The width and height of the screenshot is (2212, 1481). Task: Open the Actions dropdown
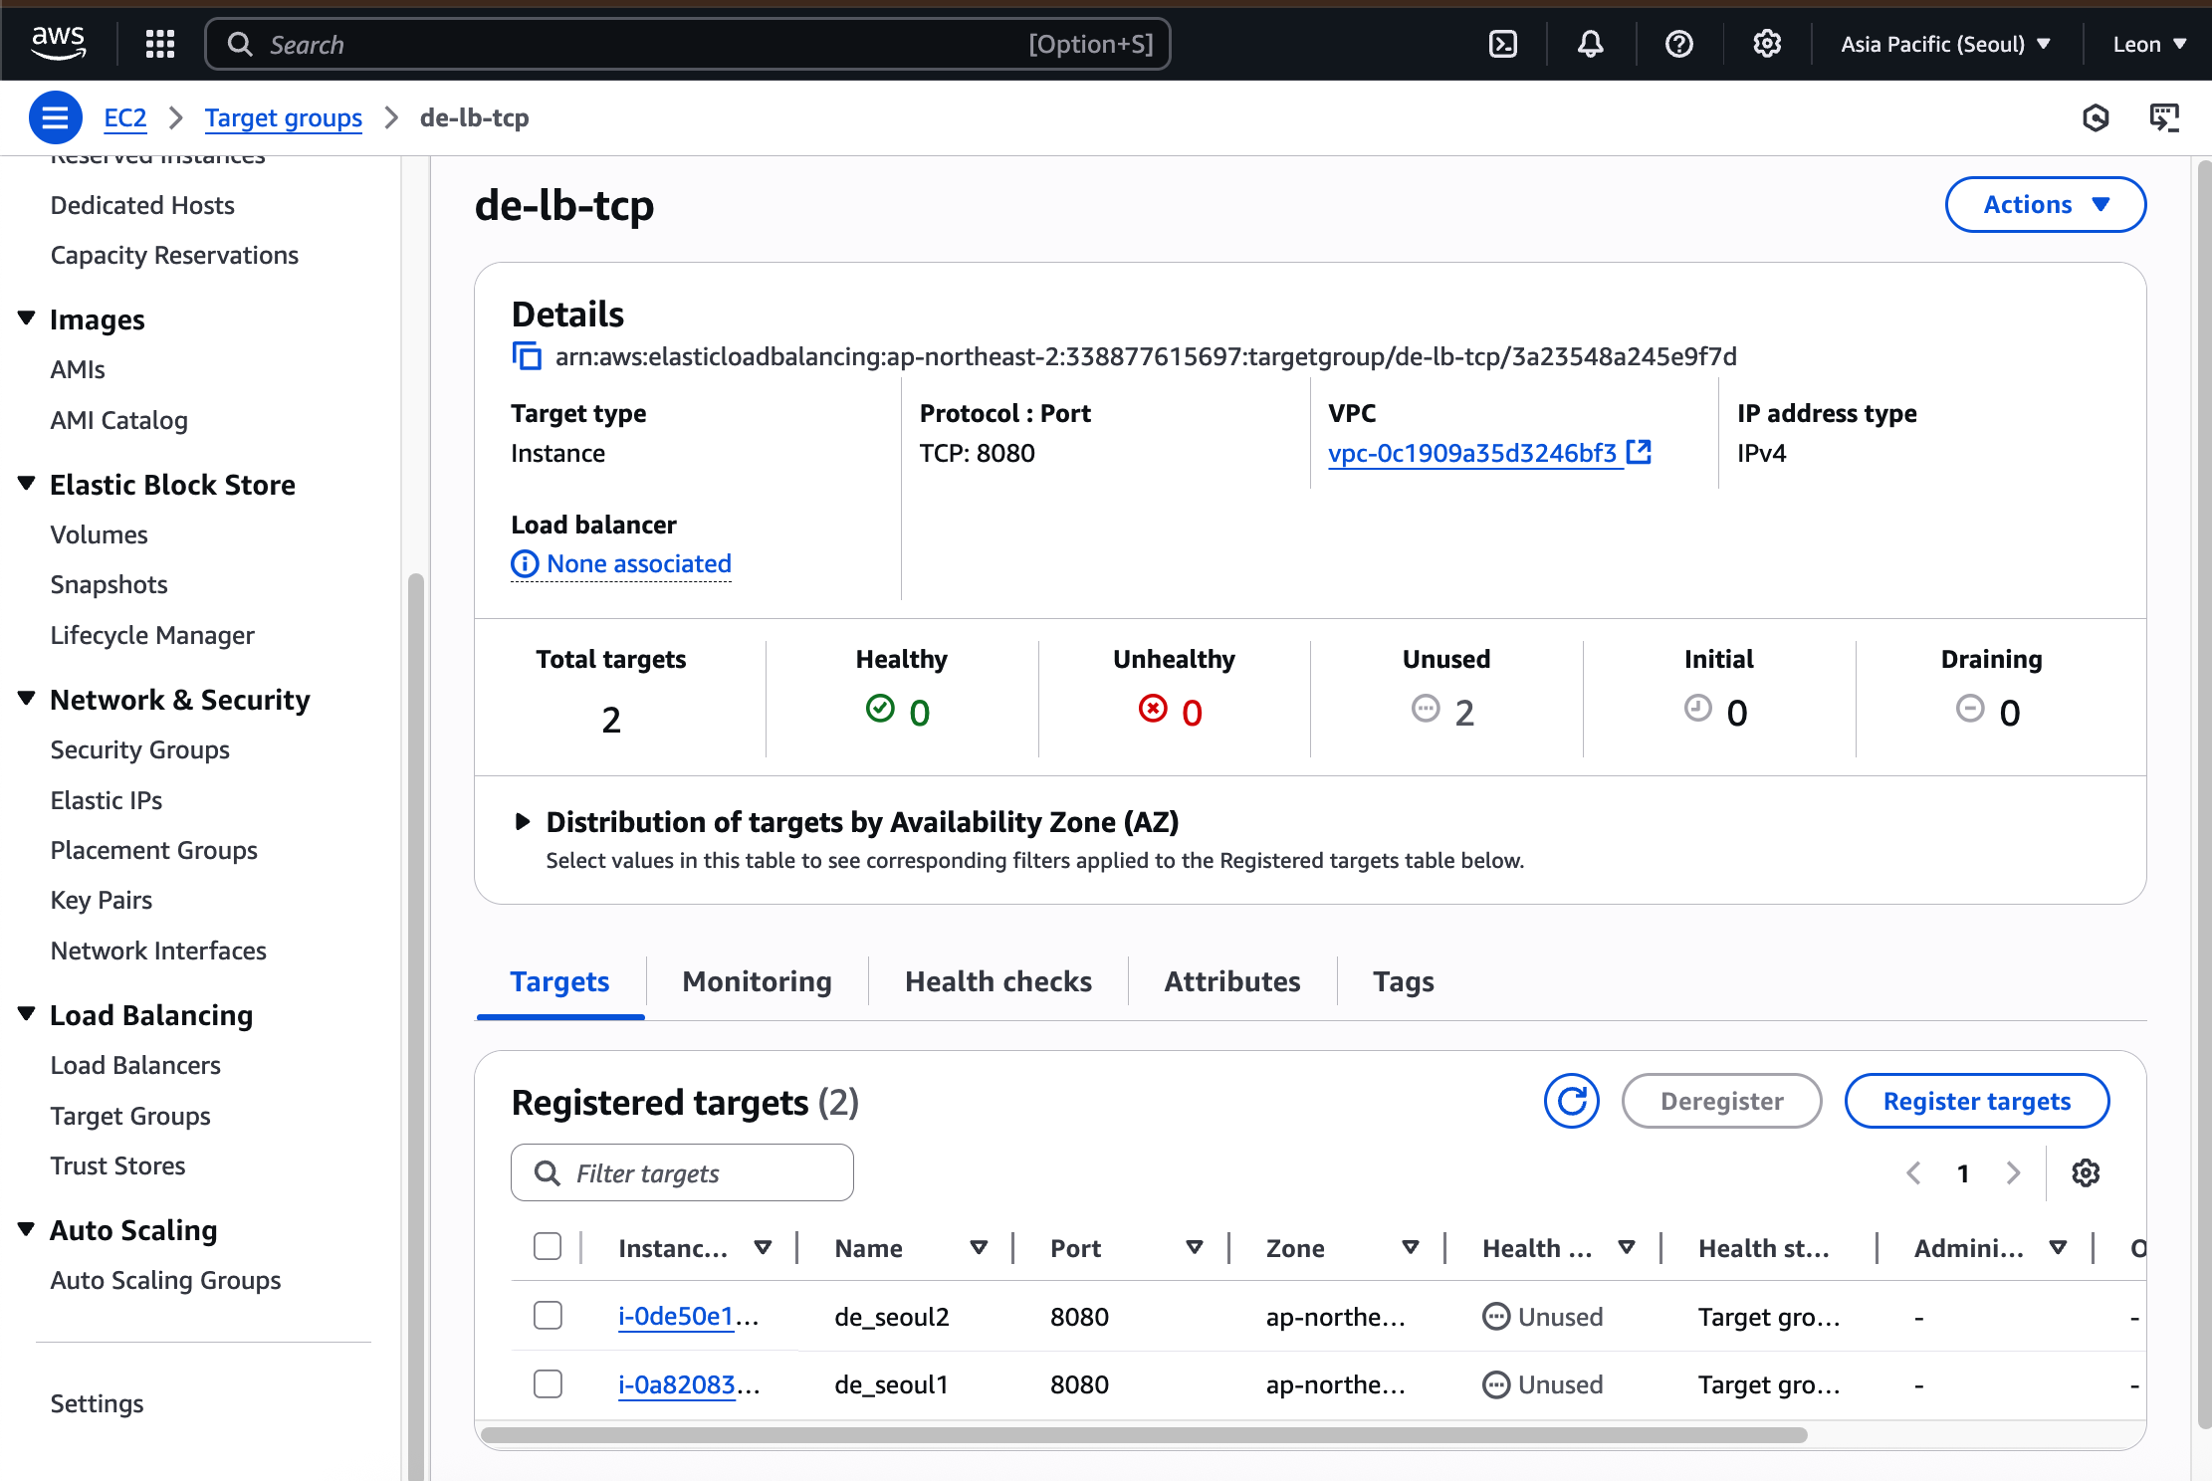[2045, 204]
